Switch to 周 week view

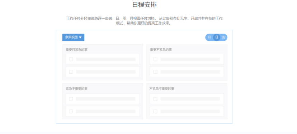point(224,38)
